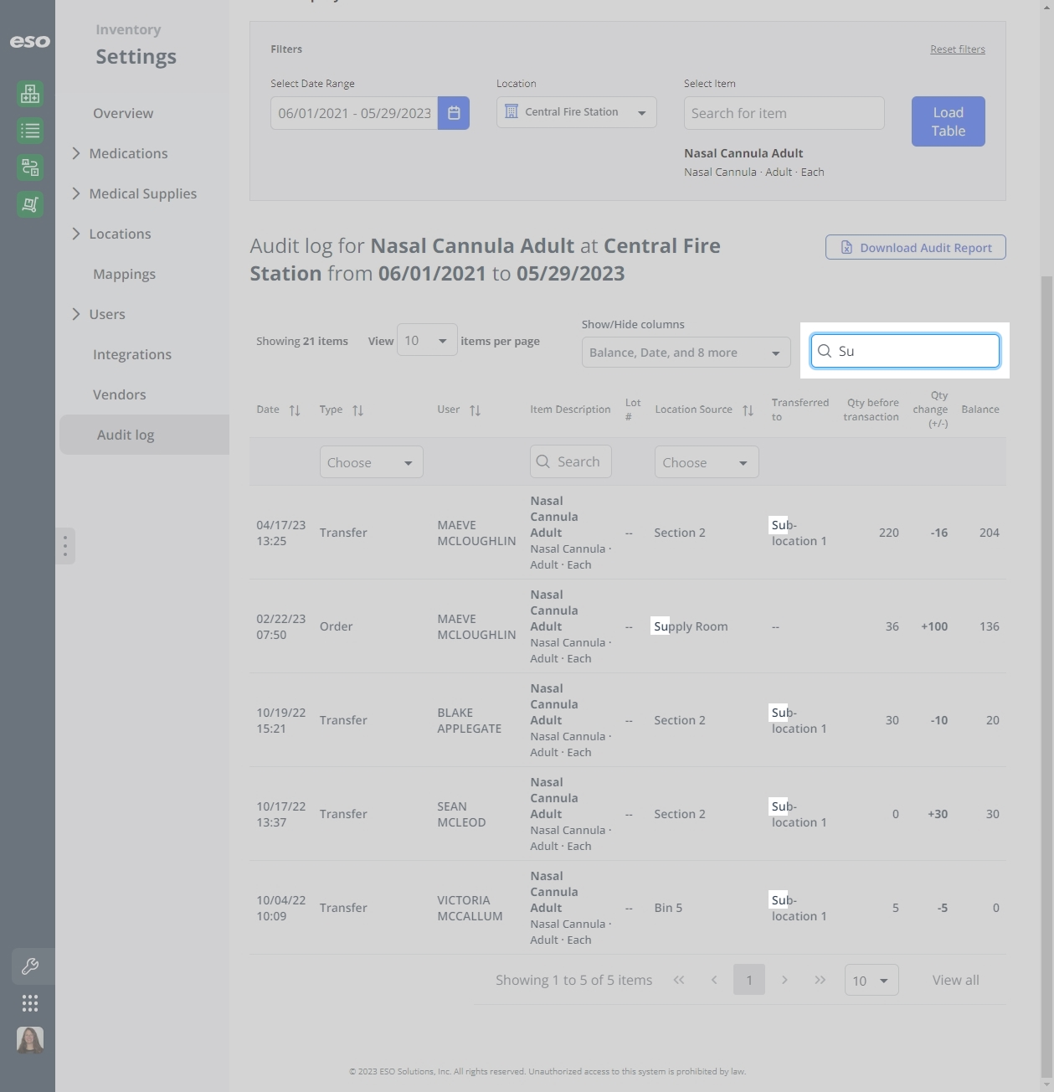This screenshot has height=1092, width=1054.
Task: Open the green list module icon
Action: (30, 131)
